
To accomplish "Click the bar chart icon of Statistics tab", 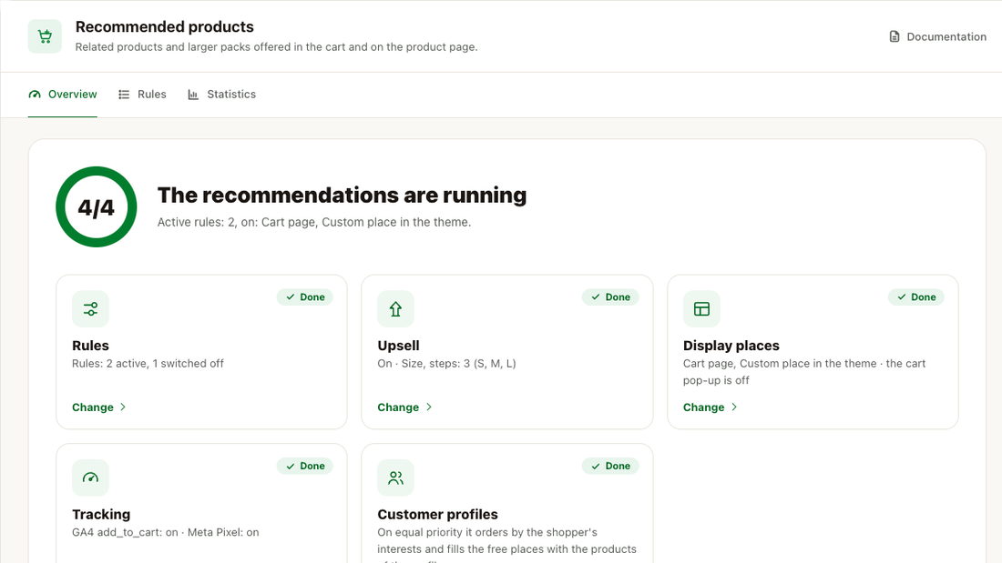I will pos(193,95).
